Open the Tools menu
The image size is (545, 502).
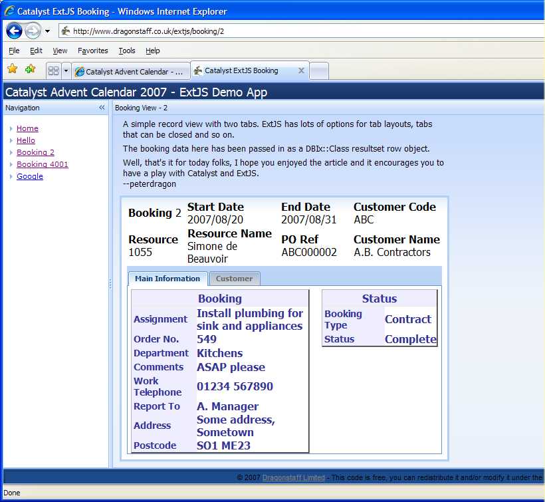tap(126, 51)
